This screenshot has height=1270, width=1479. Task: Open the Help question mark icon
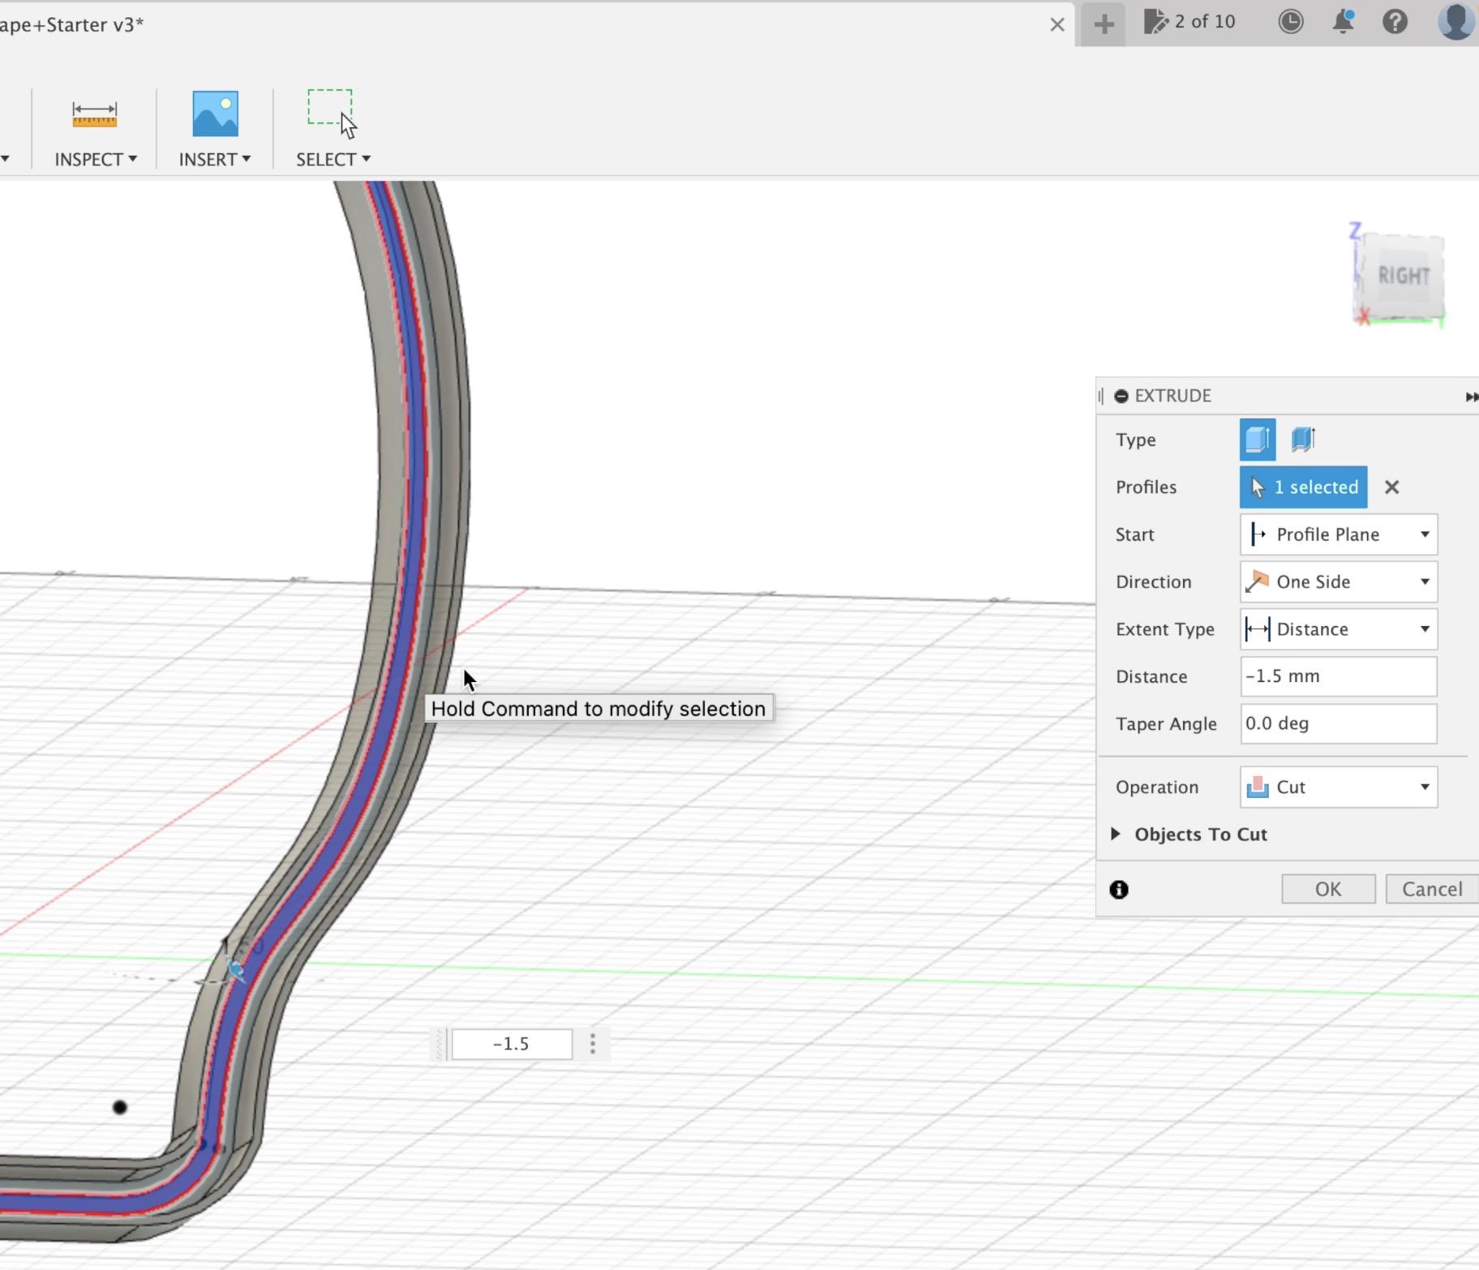coord(1395,23)
